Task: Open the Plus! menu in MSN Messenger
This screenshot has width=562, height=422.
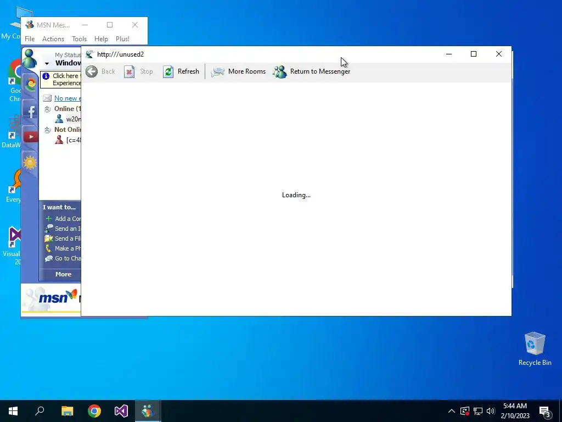Action: pos(122,39)
